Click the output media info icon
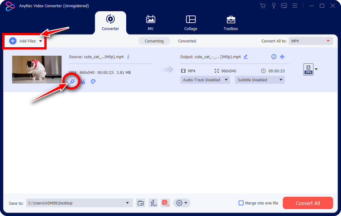Viewport: 341px width, 216px height. [273, 57]
